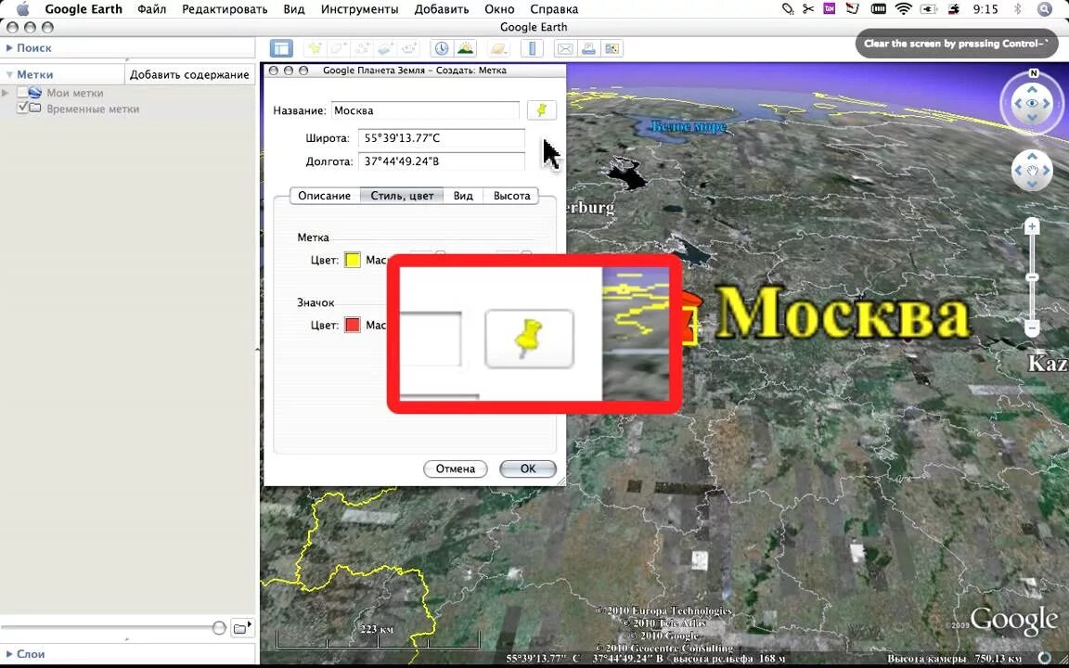Click the Широта latitude field
Viewport: 1069px width, 668px height.
(441, 138)
